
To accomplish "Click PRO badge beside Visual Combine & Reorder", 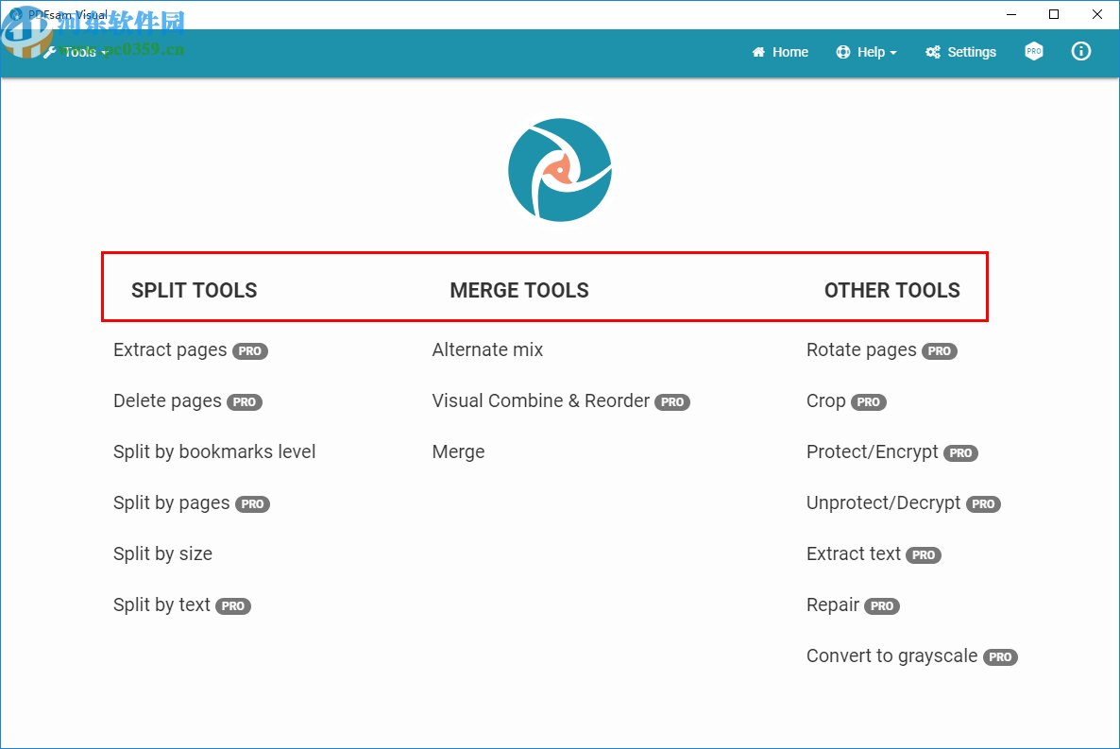I will [x=672, y=402].
